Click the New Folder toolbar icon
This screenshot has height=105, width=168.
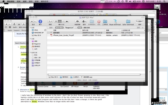click(92, 22)
